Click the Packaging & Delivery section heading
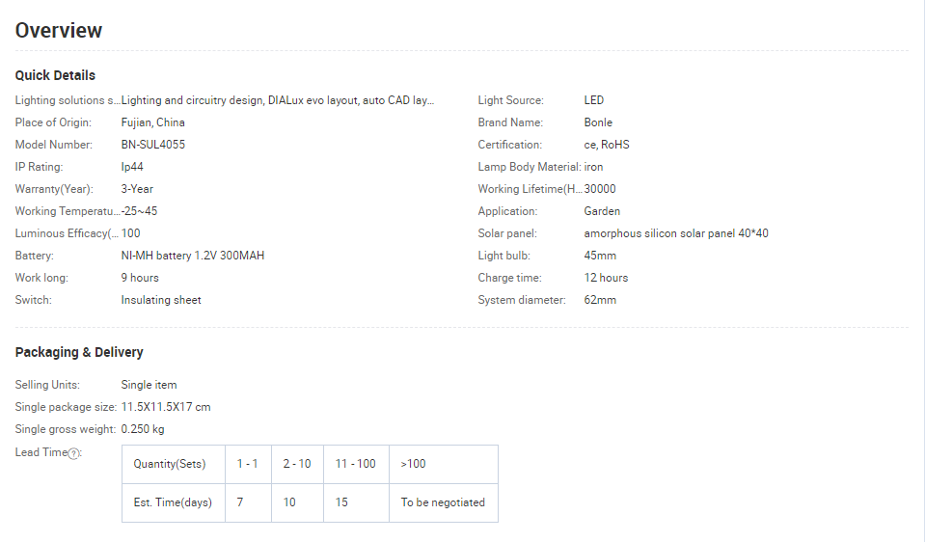The image size is (925, 542). click(x=79, y=352)
